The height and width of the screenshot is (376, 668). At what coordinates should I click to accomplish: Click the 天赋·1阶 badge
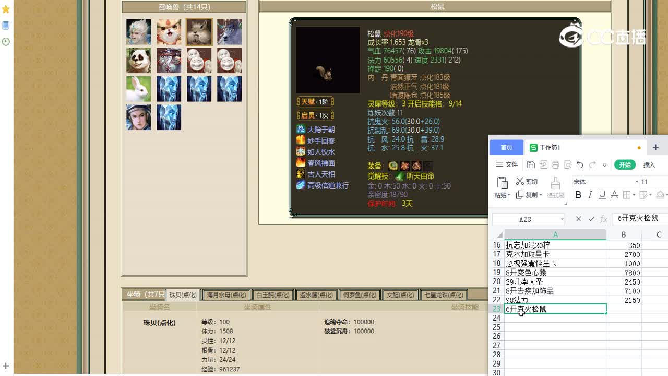pyautogui.click(x=315, y=102)
